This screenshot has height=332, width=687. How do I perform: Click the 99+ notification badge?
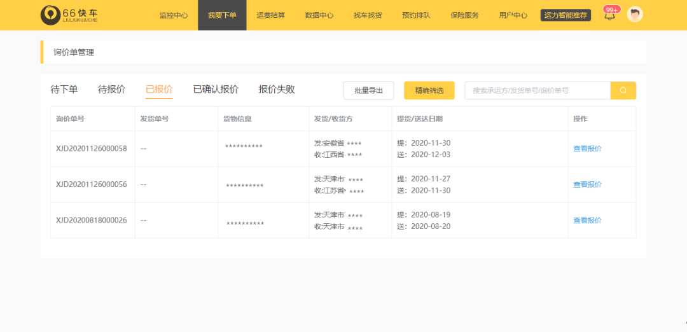coord(612,9)
